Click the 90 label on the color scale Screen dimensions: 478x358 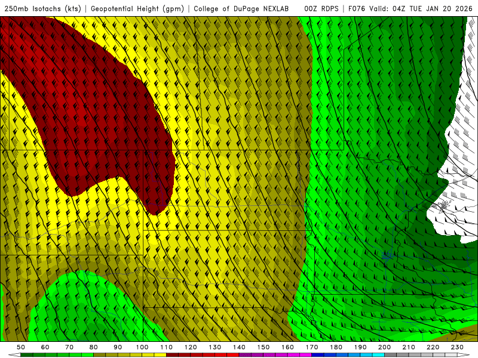pyautogui.click(x=118, y=347)
